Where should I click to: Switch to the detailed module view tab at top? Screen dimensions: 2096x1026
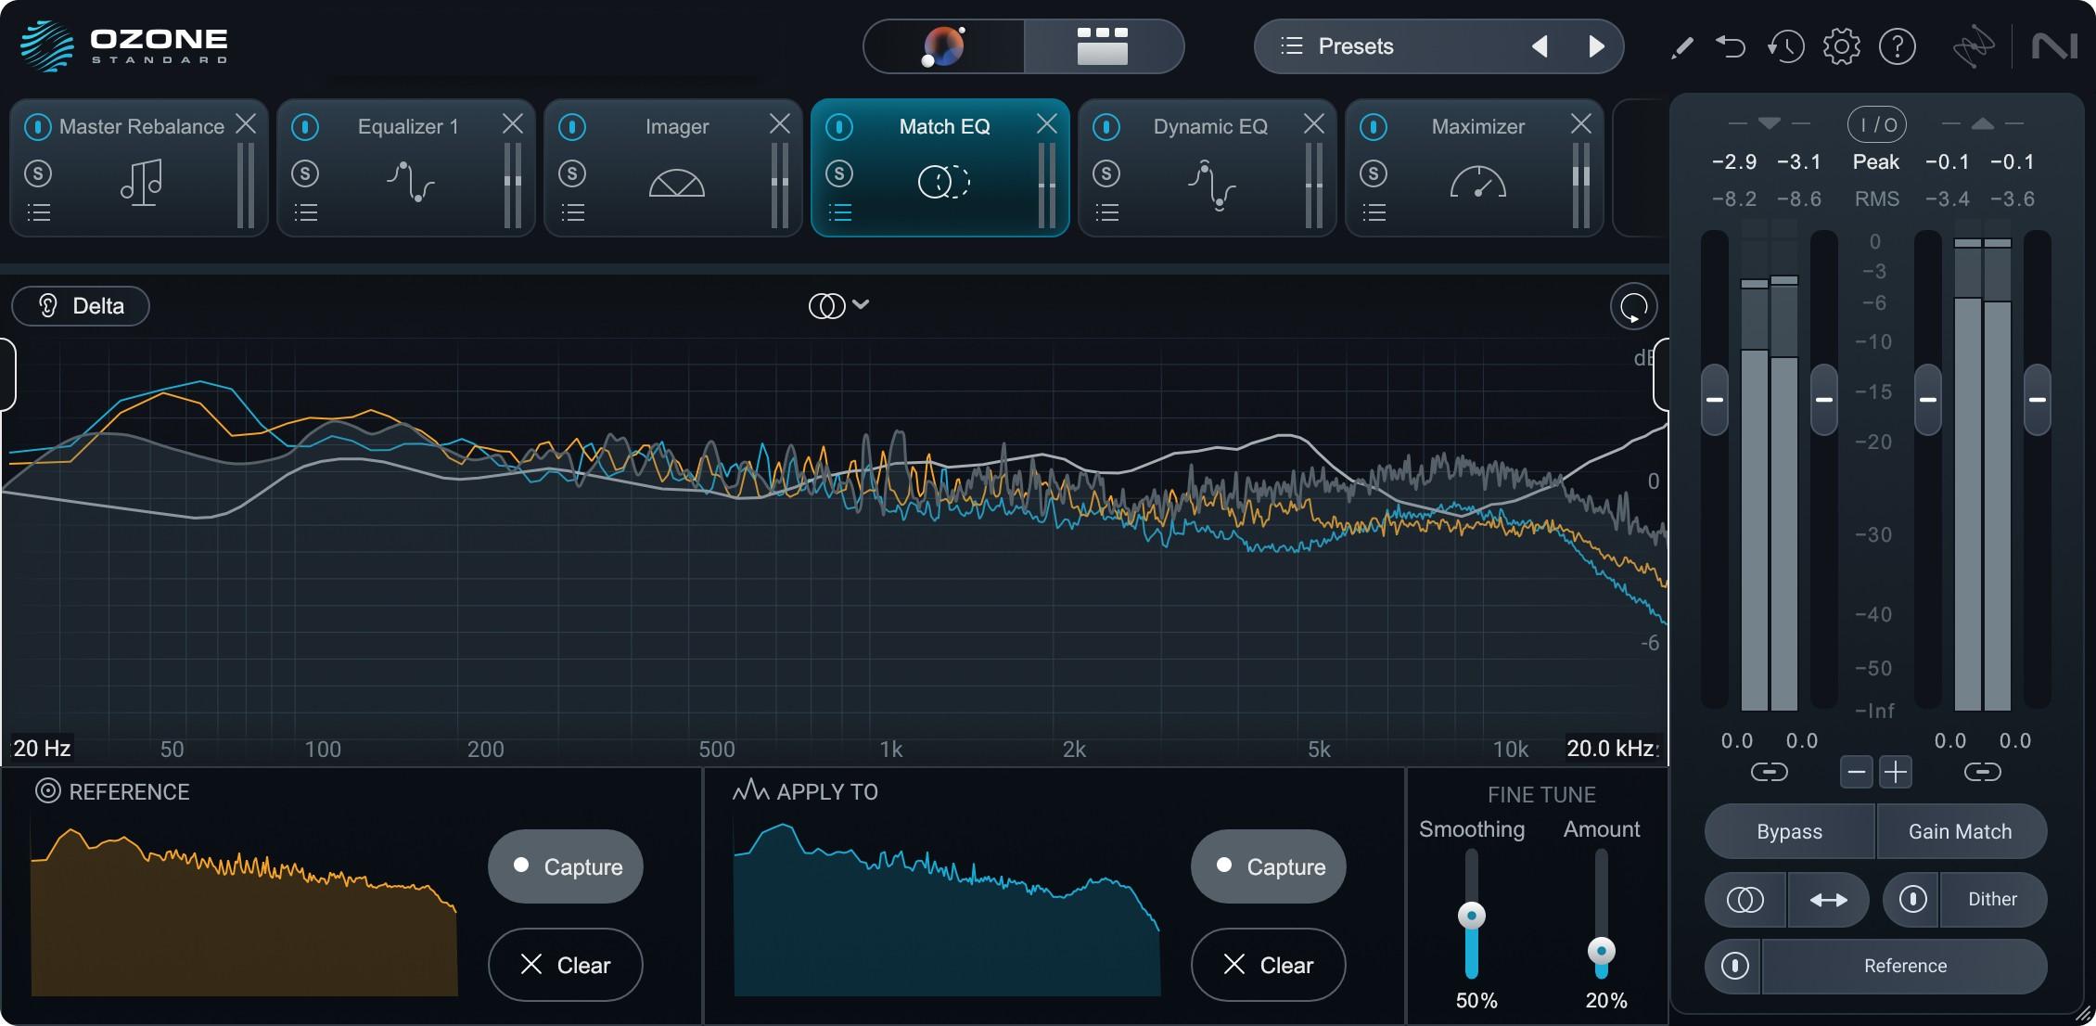click(x=1102, y=45)
